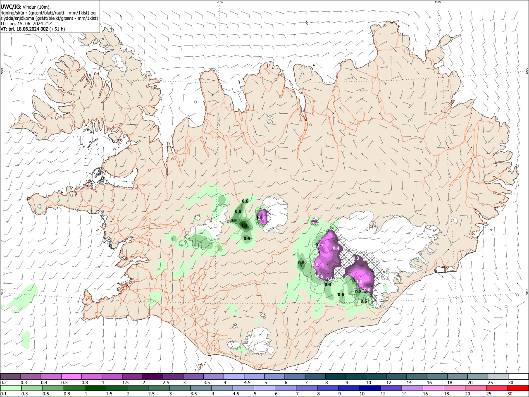
Task: Click the magenta snow patch on Hofsjökull glacier
Action: pyautogui.click(x=262, y=218)
